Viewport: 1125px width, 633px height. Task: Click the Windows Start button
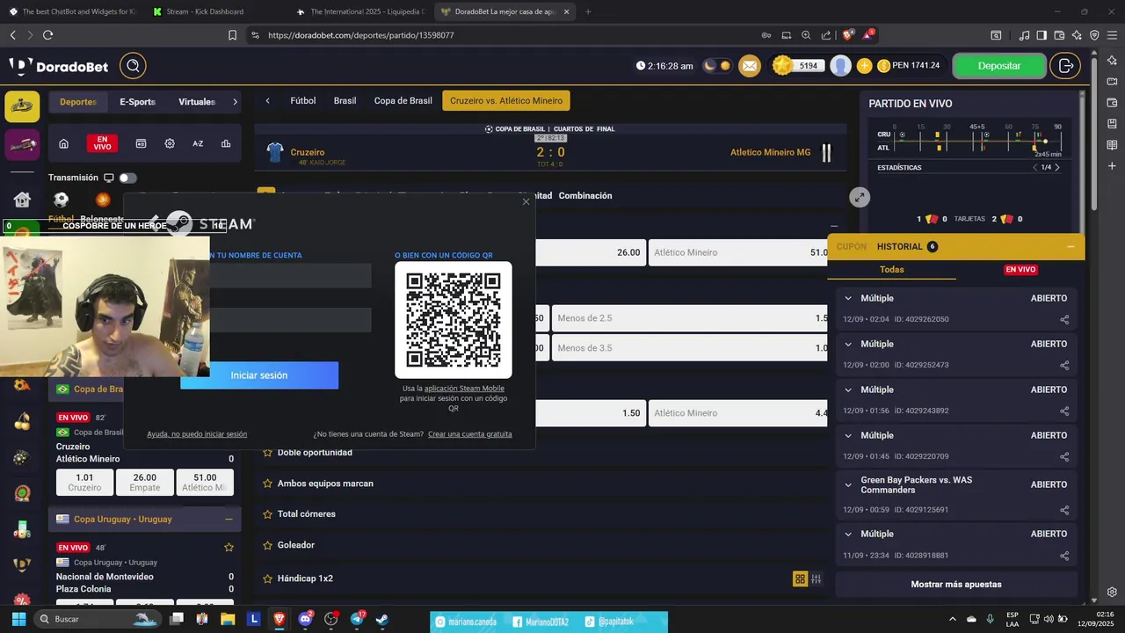(x=18, y=619)
